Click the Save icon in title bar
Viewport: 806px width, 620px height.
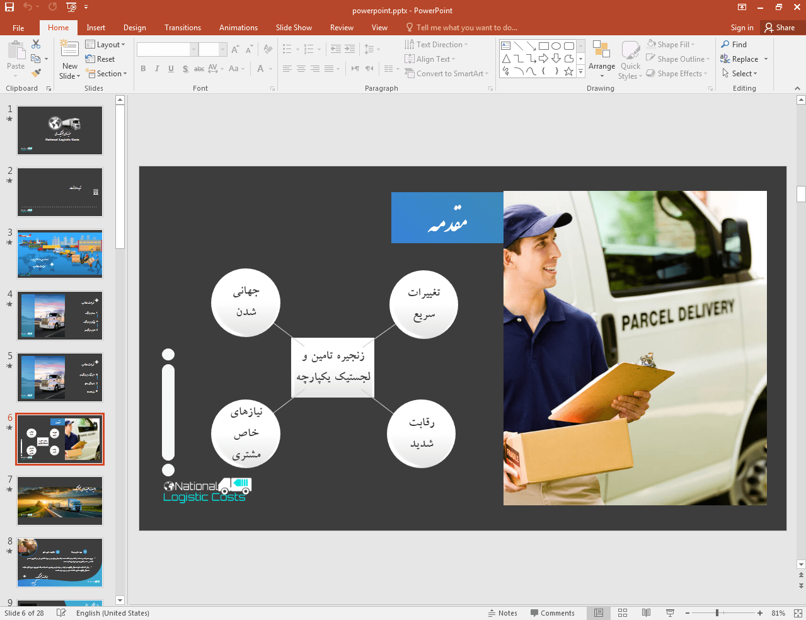click(9, 7)
